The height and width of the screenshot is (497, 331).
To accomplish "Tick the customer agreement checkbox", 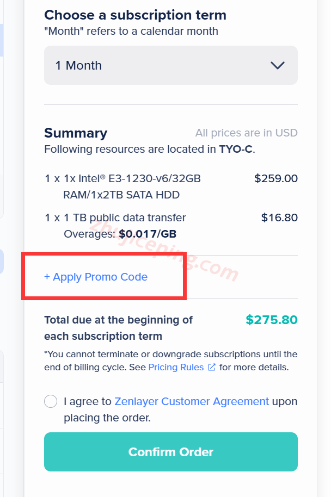I will [x=51, y=402].
